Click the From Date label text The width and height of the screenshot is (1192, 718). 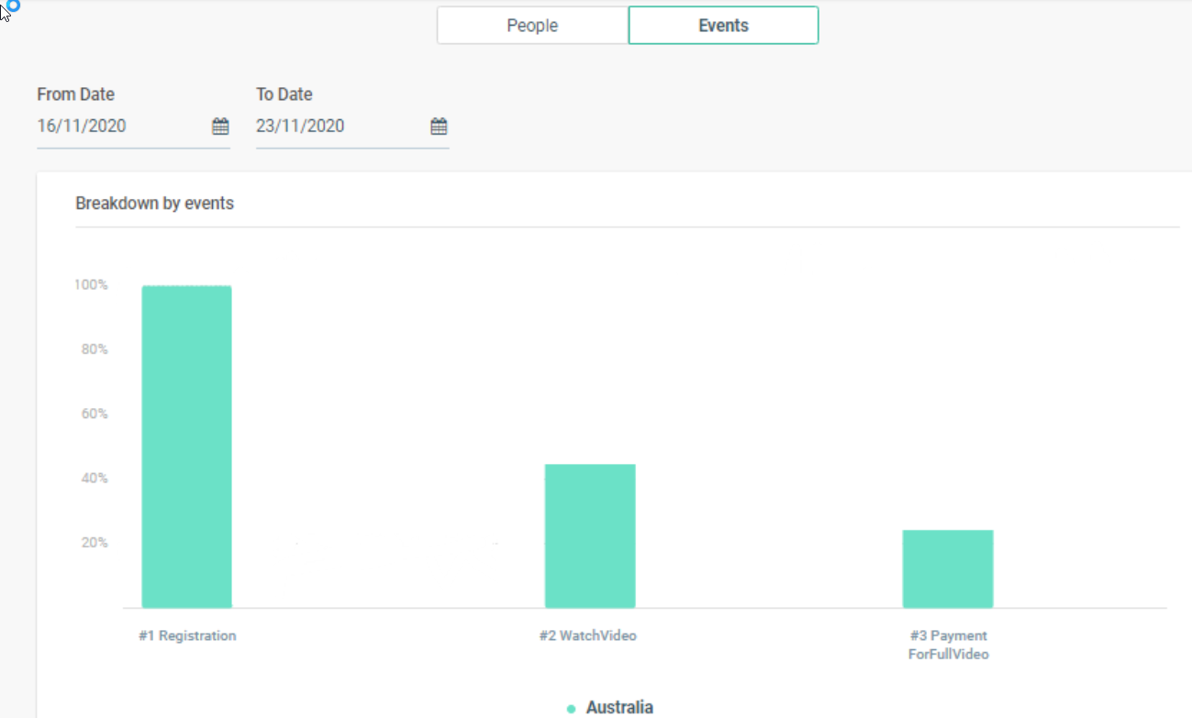[76, 94]
